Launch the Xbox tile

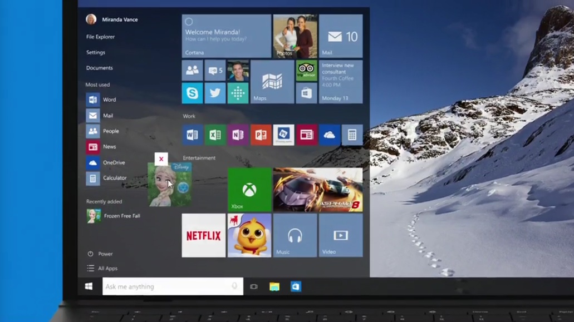click(249, 190)
